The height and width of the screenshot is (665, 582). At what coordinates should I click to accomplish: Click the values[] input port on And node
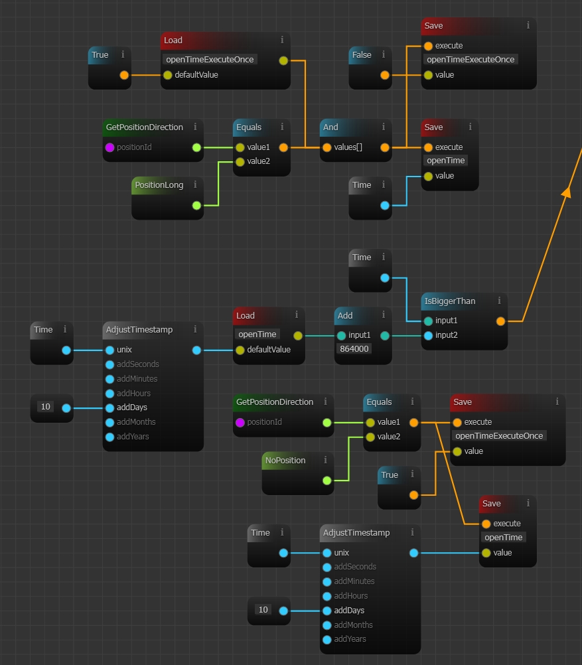pyautogui.click(x=327, y=147)
